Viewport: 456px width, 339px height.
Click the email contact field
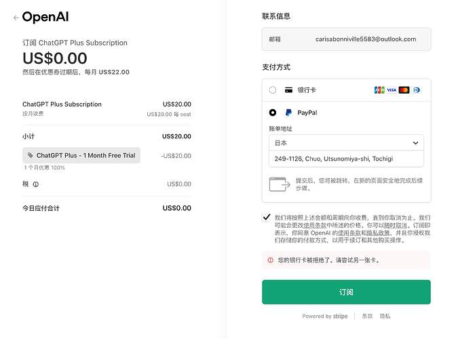click(x=346, y=39)
